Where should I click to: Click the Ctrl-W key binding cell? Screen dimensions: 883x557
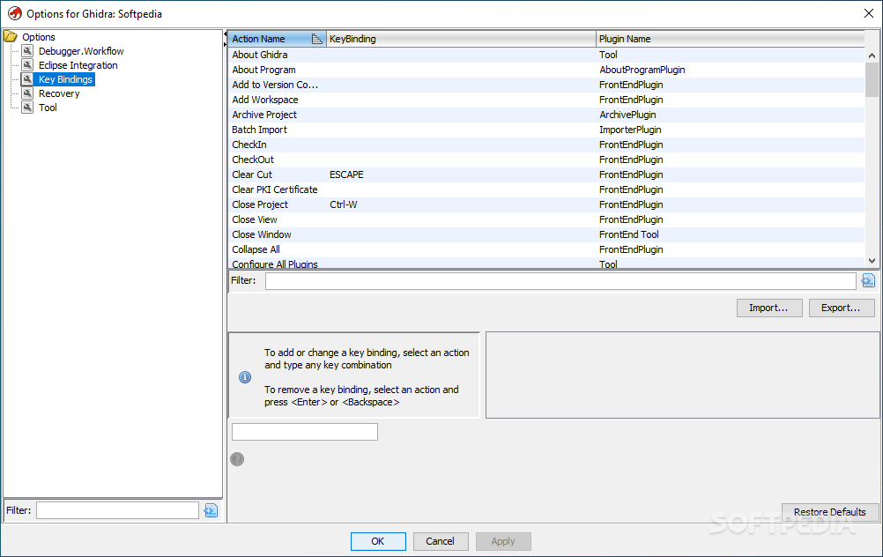point(461,204)
